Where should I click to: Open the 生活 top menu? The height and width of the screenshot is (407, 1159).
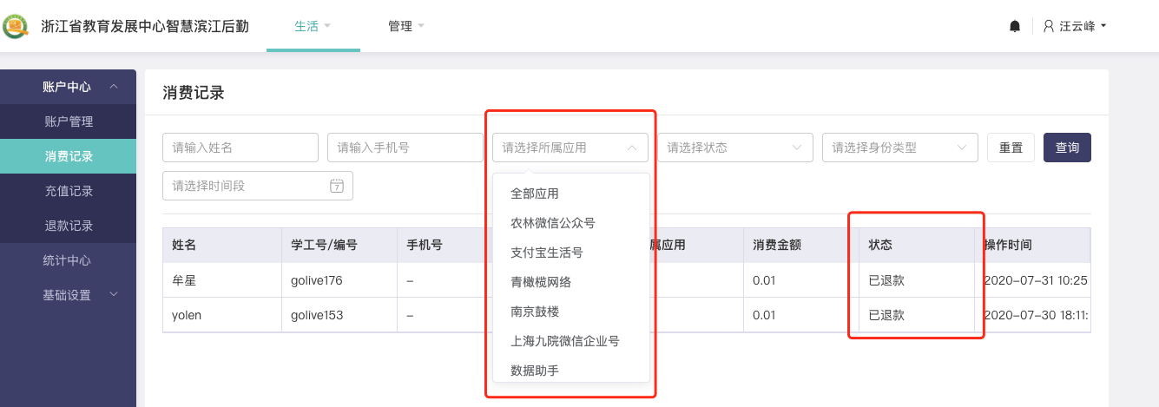click(313, 26)
